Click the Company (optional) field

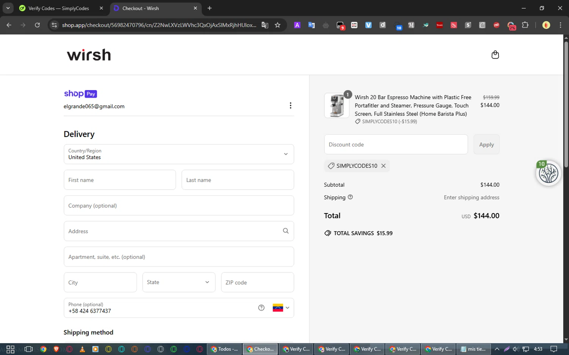pyautogui.click(x=179, y=206)
